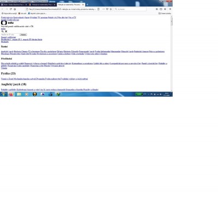218x197 pixels.
Task: Switch to the second browser tab
Action: pos(43,4)
